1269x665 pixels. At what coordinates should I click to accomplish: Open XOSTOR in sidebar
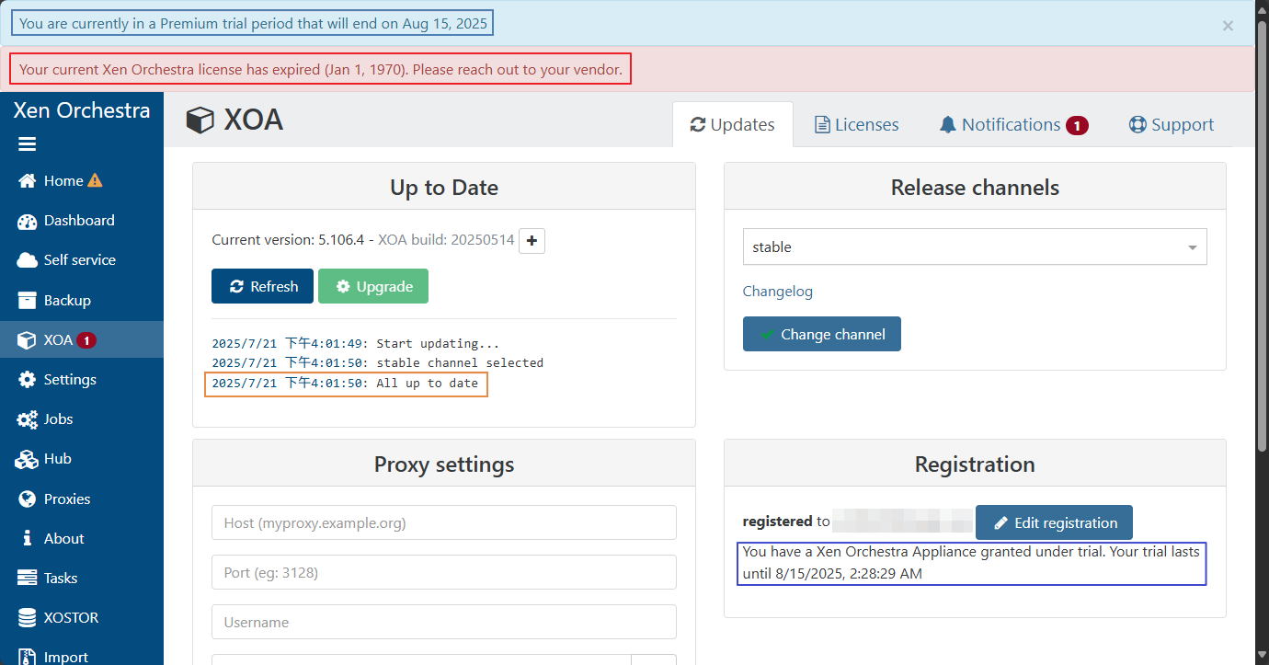[x=82, y=618]
